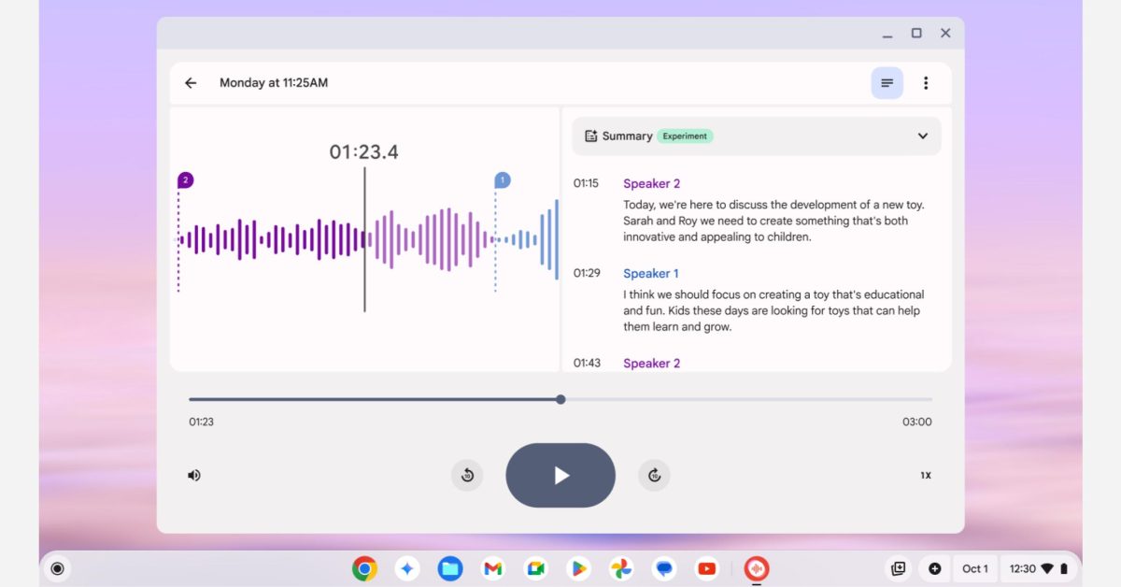Image resolution: width=1121 pixels, height=587 pixels.
Task: Jump to Speaker 1's transcript entry
Action: click(650, 273)
